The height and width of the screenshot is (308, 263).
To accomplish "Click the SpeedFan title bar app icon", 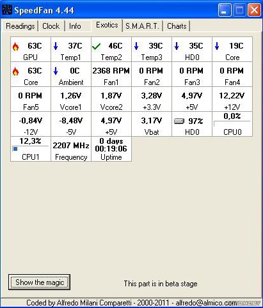I will [x=6, y=10].
